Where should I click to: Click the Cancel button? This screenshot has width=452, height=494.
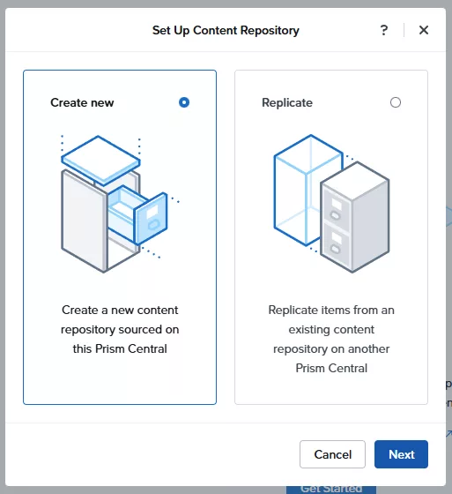click(x=332, y=454)
